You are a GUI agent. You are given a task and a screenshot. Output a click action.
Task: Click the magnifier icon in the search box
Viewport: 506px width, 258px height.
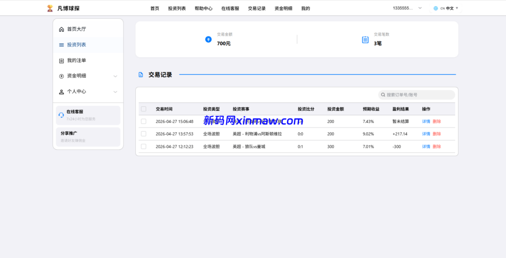click(383, 94)
